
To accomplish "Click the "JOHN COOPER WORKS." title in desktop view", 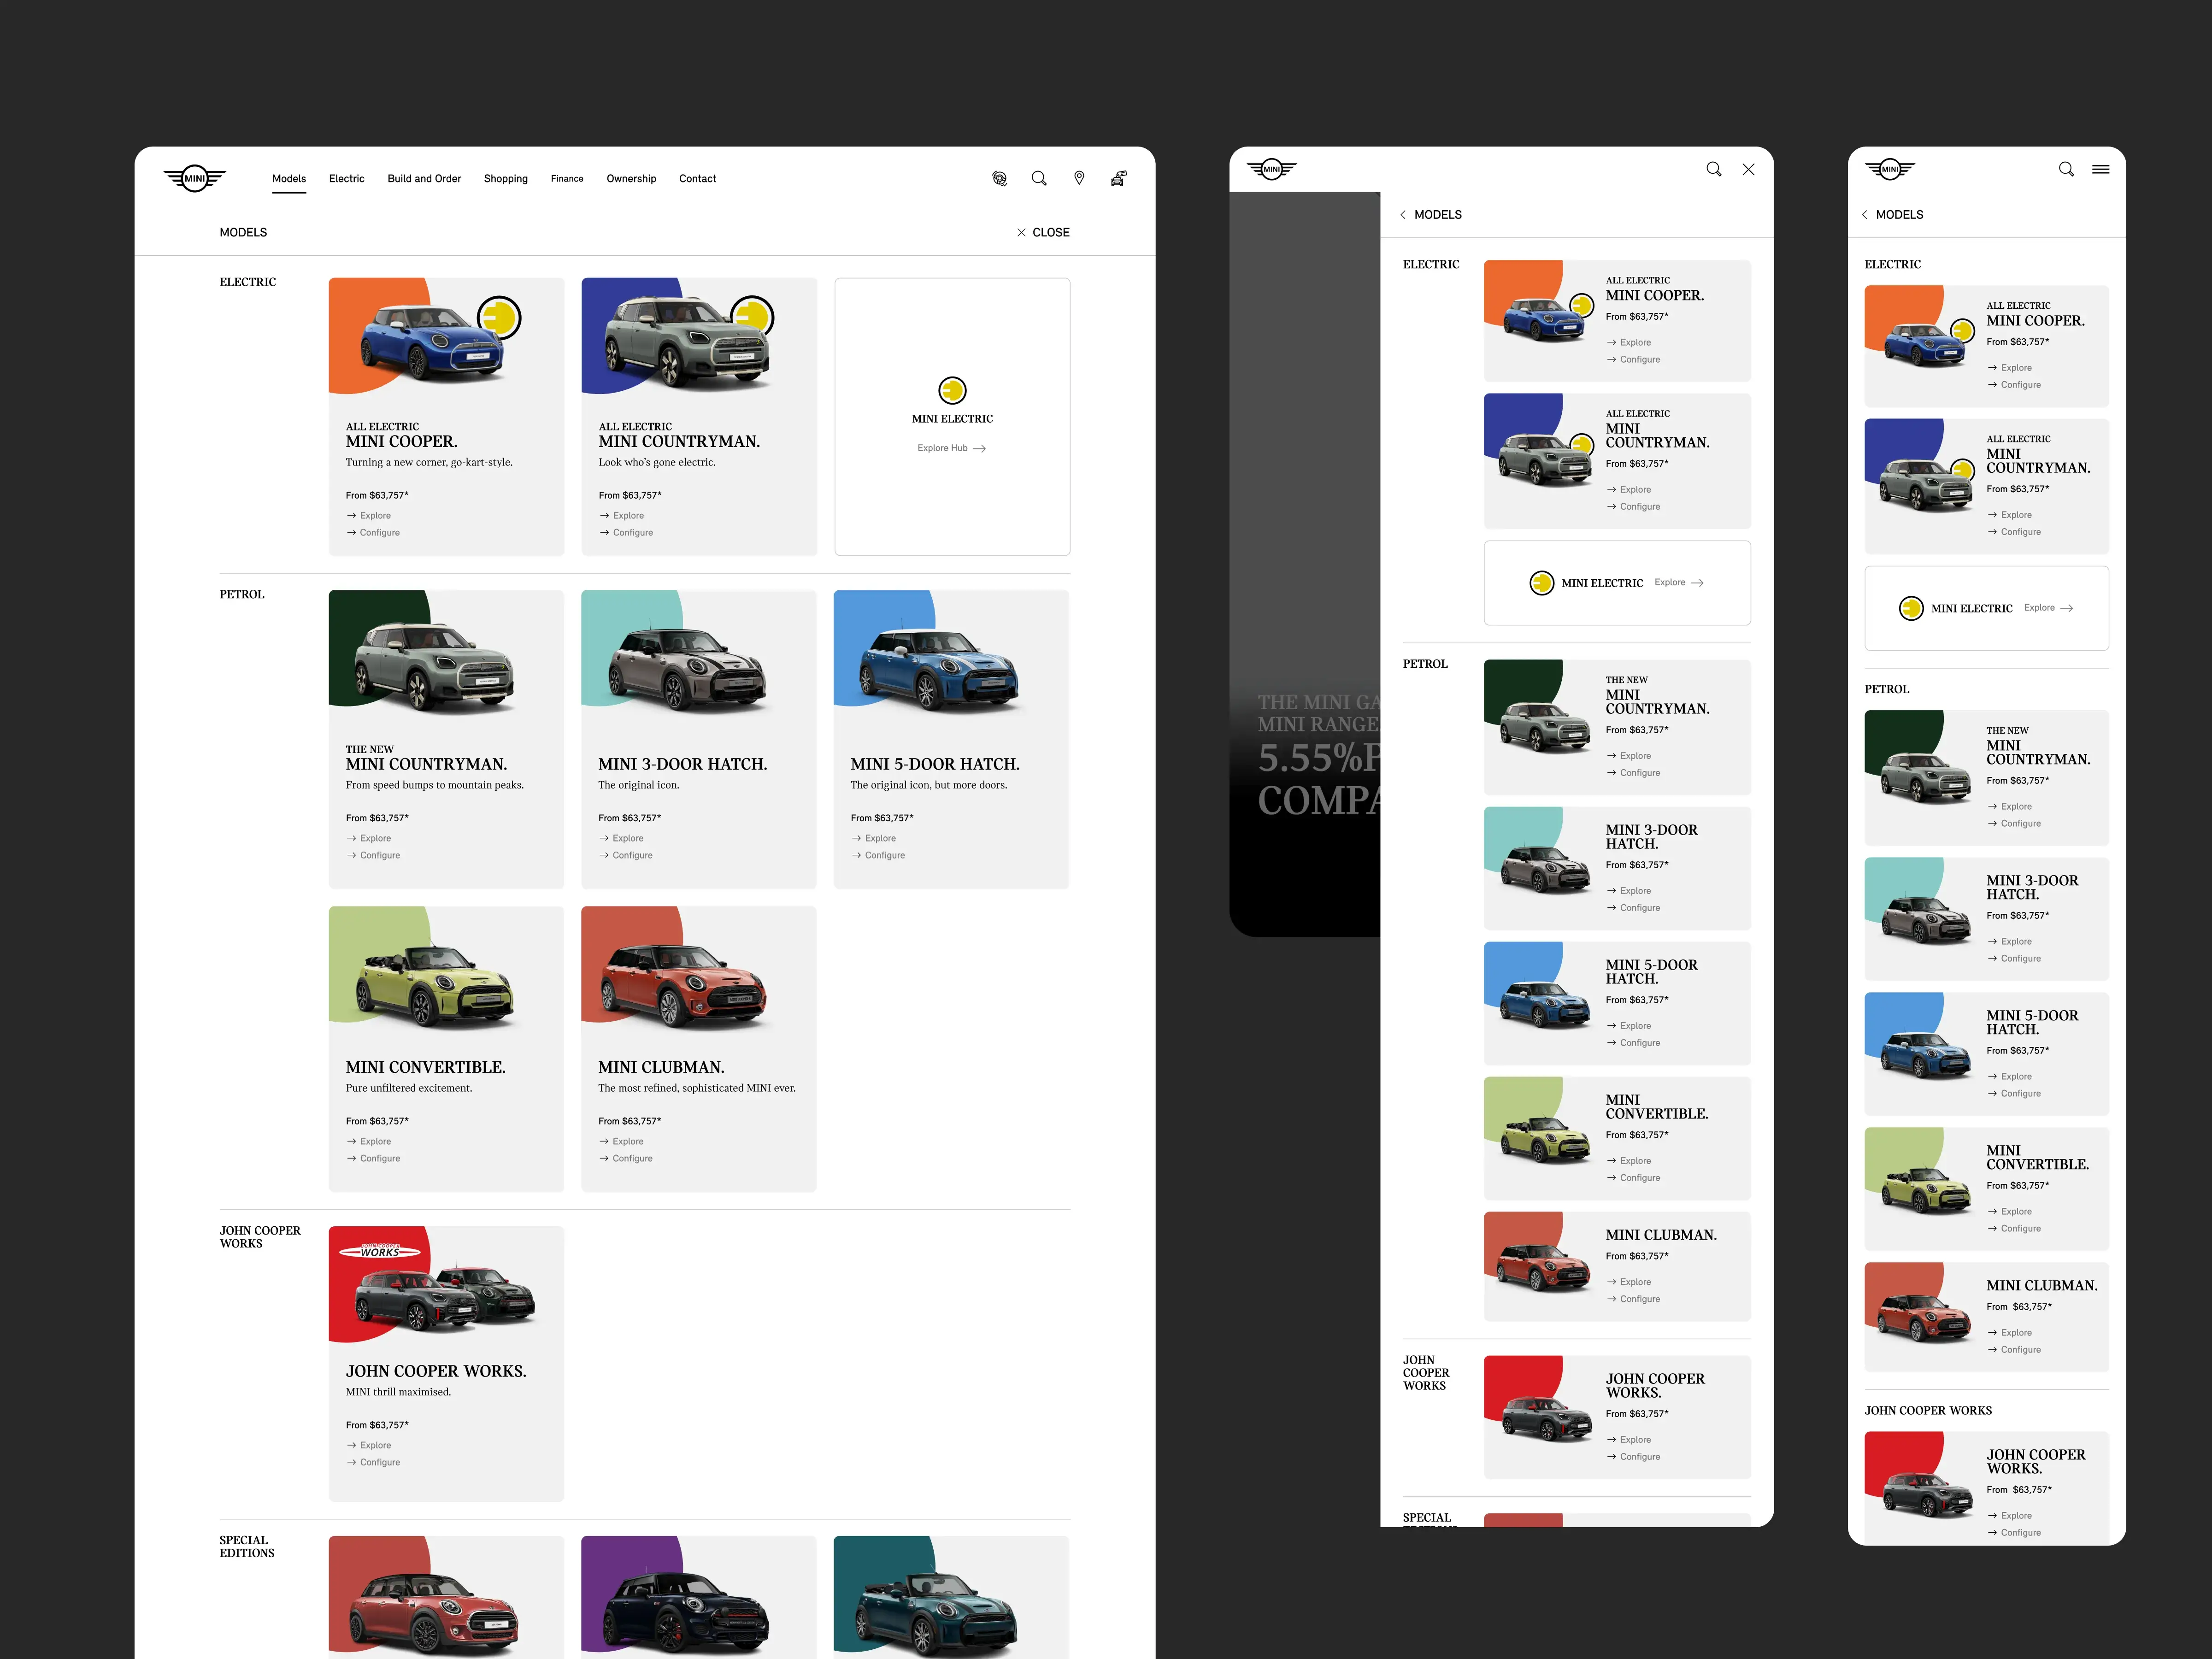I will pyautogui.click(x=436, y=1372).
